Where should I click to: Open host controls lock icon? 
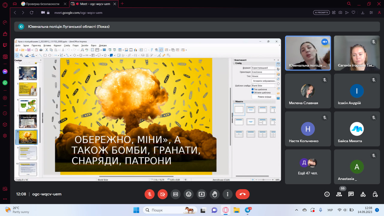coord(375,194)
